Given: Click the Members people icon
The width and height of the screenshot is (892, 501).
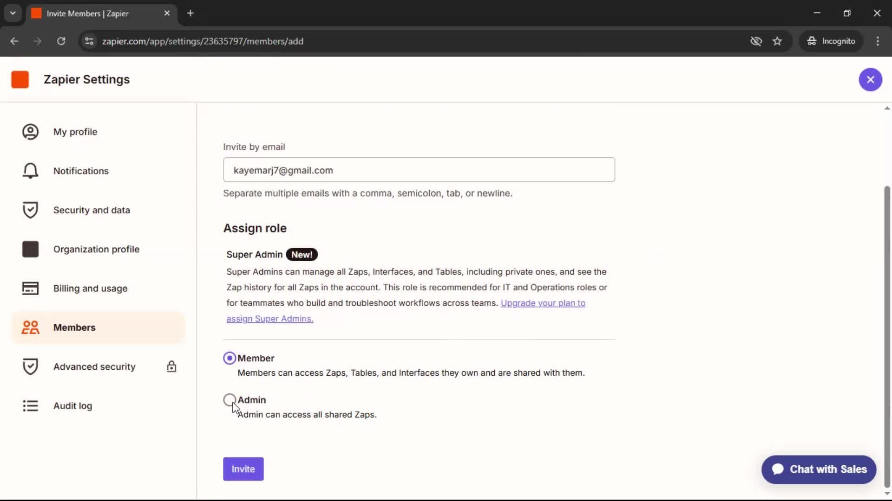Looking at the screenshot, I should 30,328.
